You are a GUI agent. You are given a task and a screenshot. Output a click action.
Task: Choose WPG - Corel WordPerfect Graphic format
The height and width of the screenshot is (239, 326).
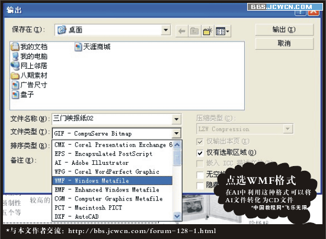pos(113,171)
